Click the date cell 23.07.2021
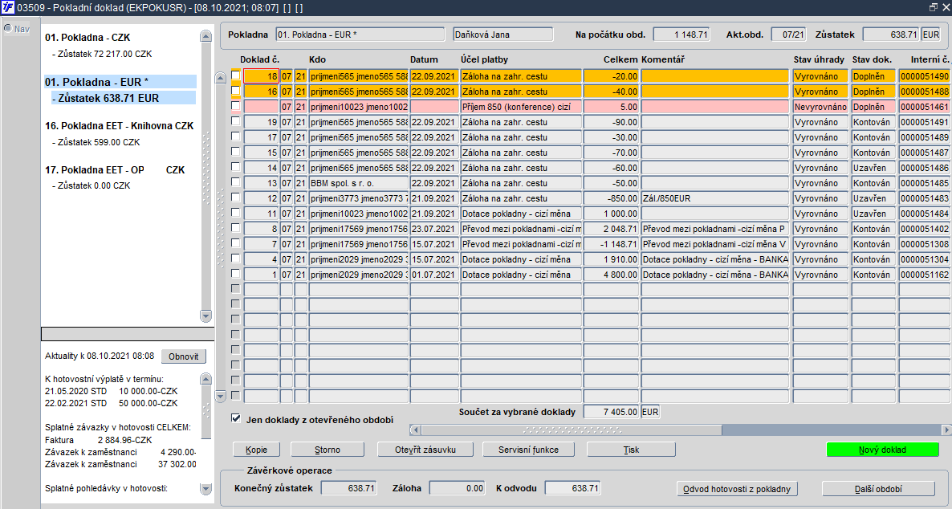Screen dimensions: 952x509 click(434, 228)
